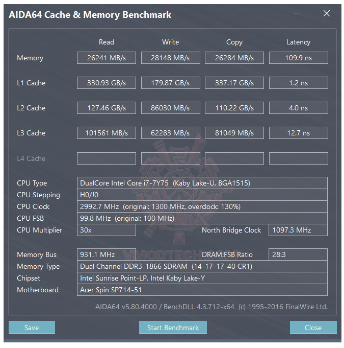Click Start Benchmark button

click(173, 328)
